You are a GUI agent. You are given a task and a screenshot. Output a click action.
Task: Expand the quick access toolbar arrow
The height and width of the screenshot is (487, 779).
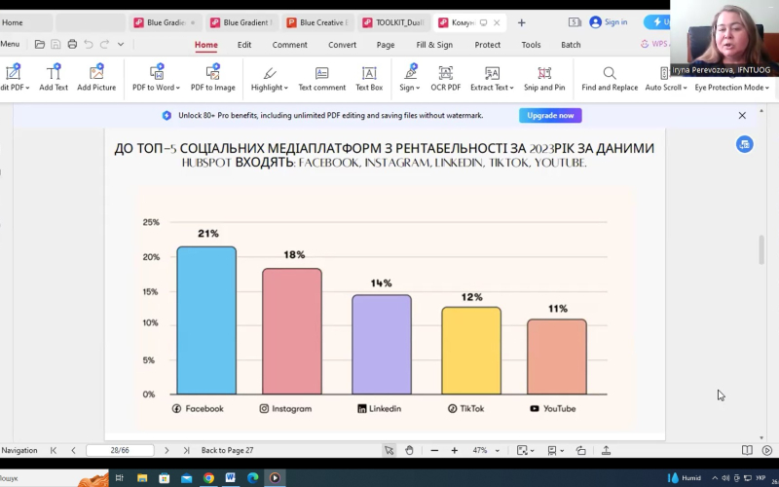[x=120, y=44]
